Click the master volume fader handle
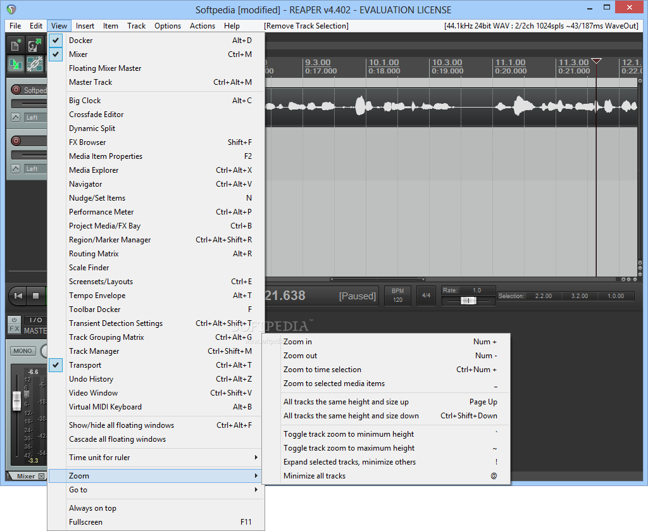The image size is (648, 531). point(16,400)
